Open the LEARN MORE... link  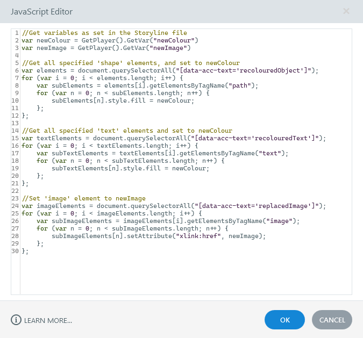[48, 320]
